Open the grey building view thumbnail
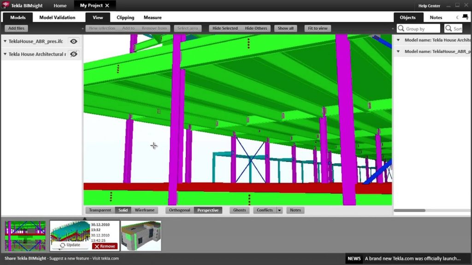This screenshot has height=265, width=472. tap(141, 236)
